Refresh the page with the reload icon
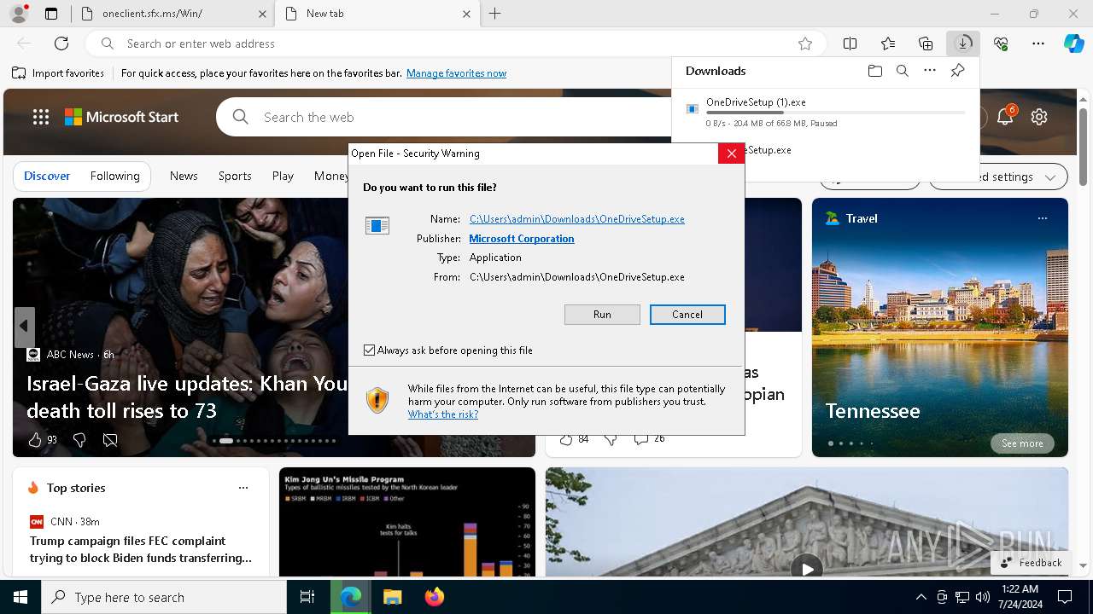Image resolution: width=1093 pixels, height=614 pixels. click(61, 43)
